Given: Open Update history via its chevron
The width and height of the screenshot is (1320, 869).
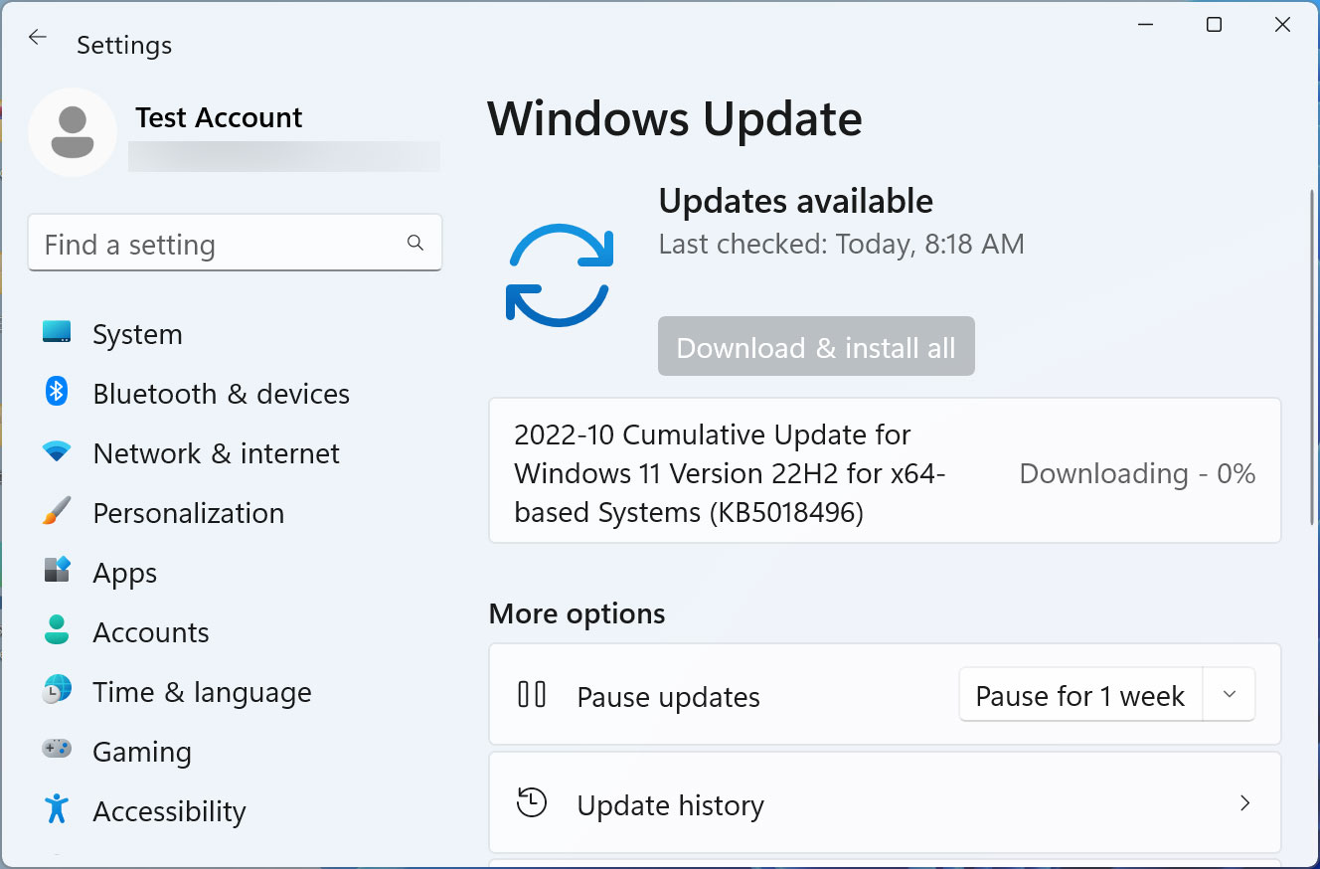Looking at the screenshot, I should 1244,802.
